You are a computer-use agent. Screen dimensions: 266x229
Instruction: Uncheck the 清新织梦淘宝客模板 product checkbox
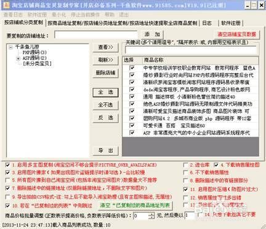click(132, 82)
